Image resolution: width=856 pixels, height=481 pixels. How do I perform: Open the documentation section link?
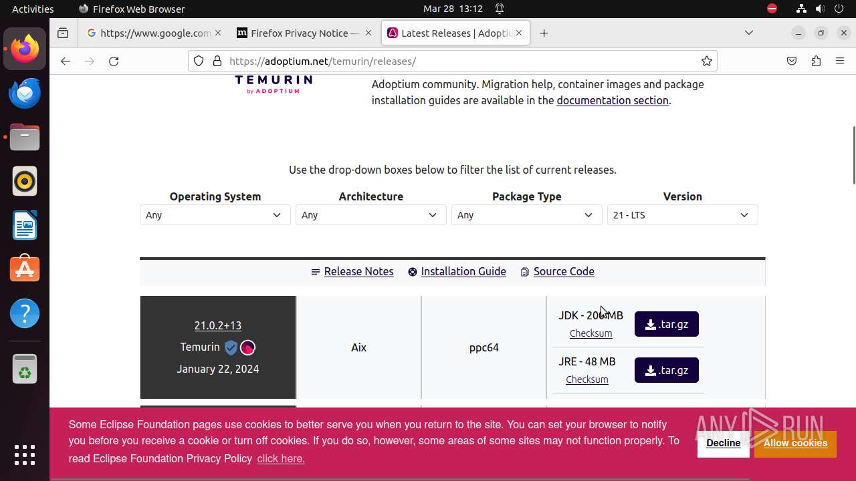[x=613, y=100]
